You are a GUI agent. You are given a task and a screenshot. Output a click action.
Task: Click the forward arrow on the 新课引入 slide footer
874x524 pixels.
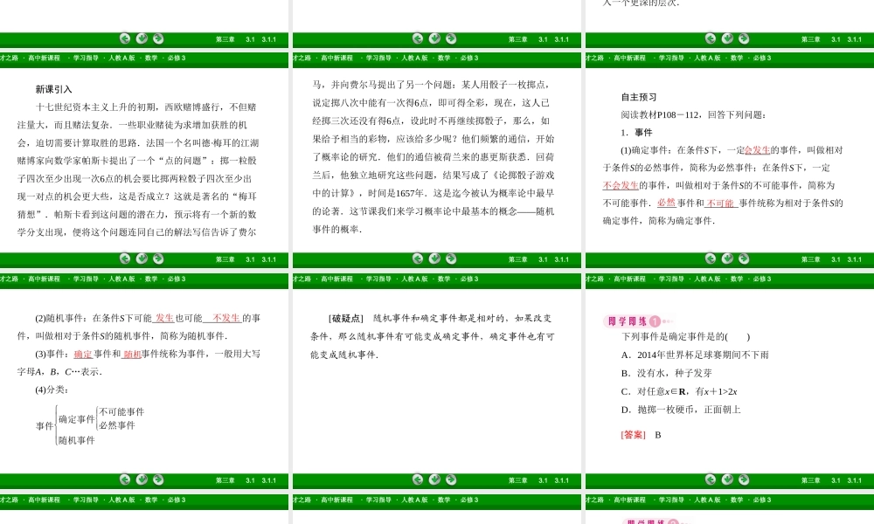point(157,259)
